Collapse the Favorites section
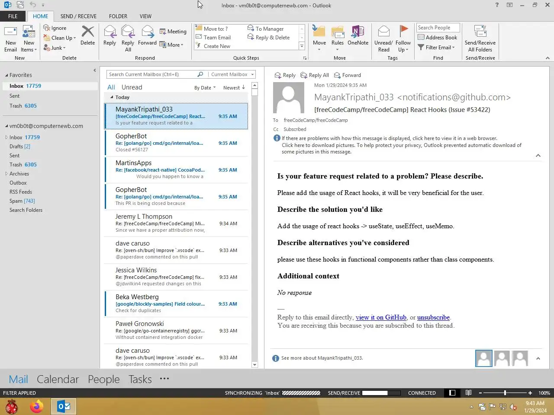The height and width of the screenshot is (415, 554). tap(6, 75)
